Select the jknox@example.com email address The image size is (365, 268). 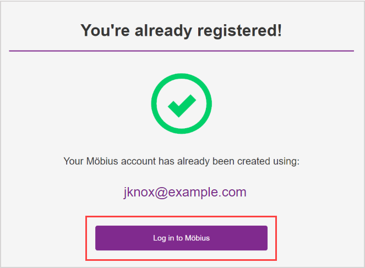[185, 192]
